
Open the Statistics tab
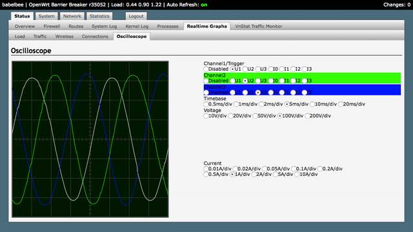pos(99,16)
